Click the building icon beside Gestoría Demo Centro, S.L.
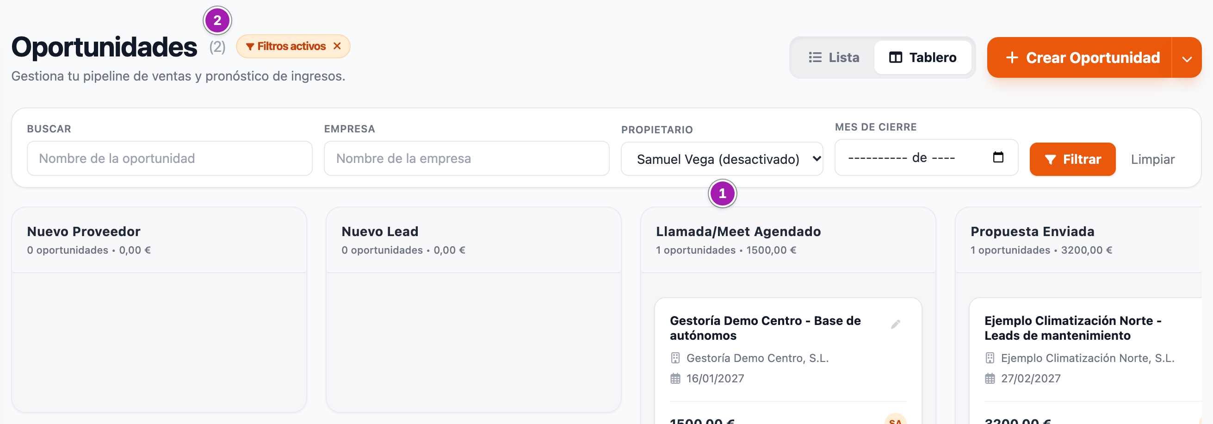This screenshot has width=1213, height=424. click(675, 358)
